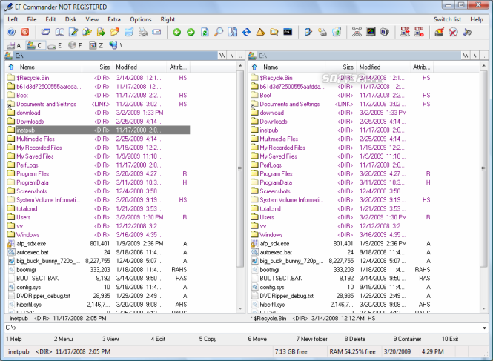Switch to drive C

point(36,46)
